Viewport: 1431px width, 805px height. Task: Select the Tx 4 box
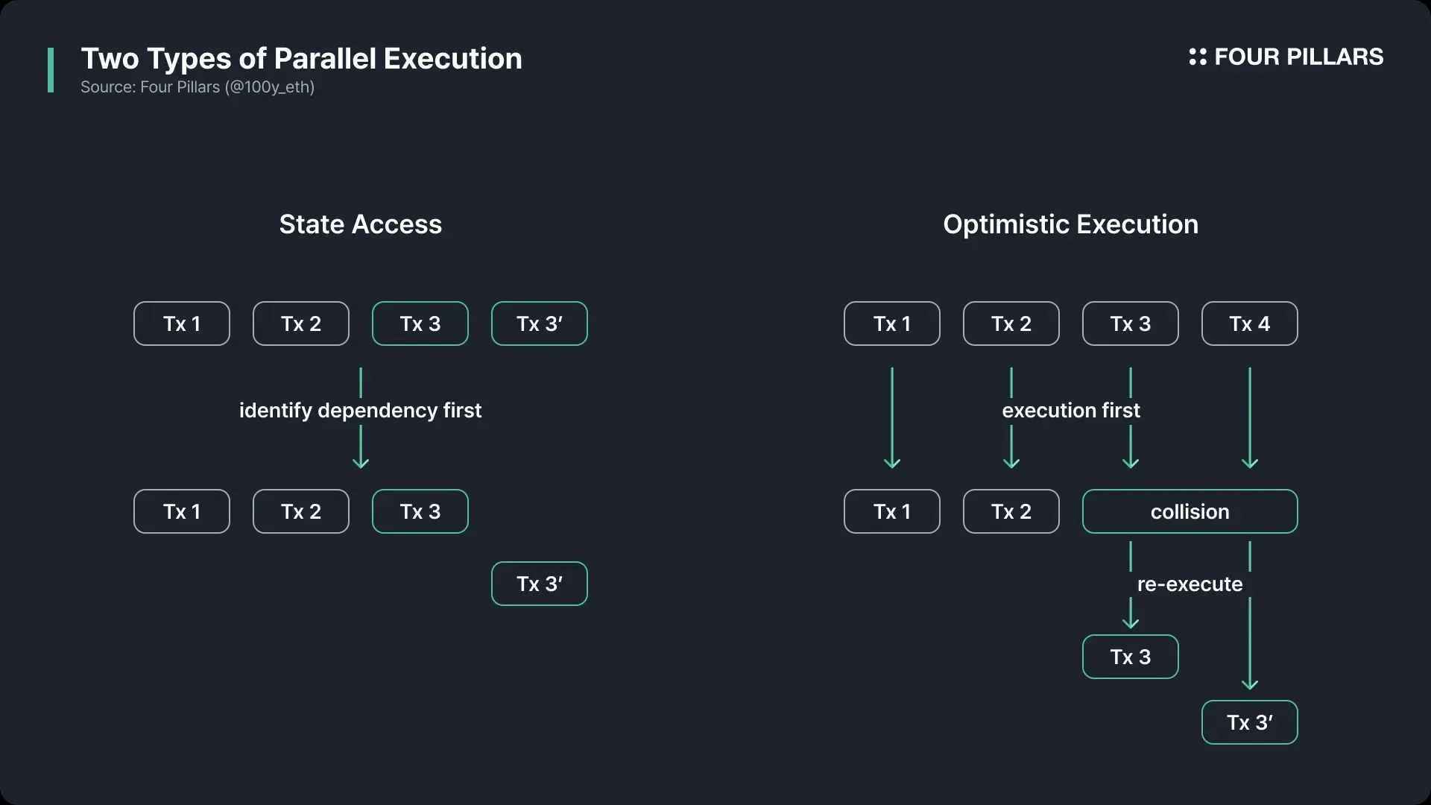point(1250,323)
